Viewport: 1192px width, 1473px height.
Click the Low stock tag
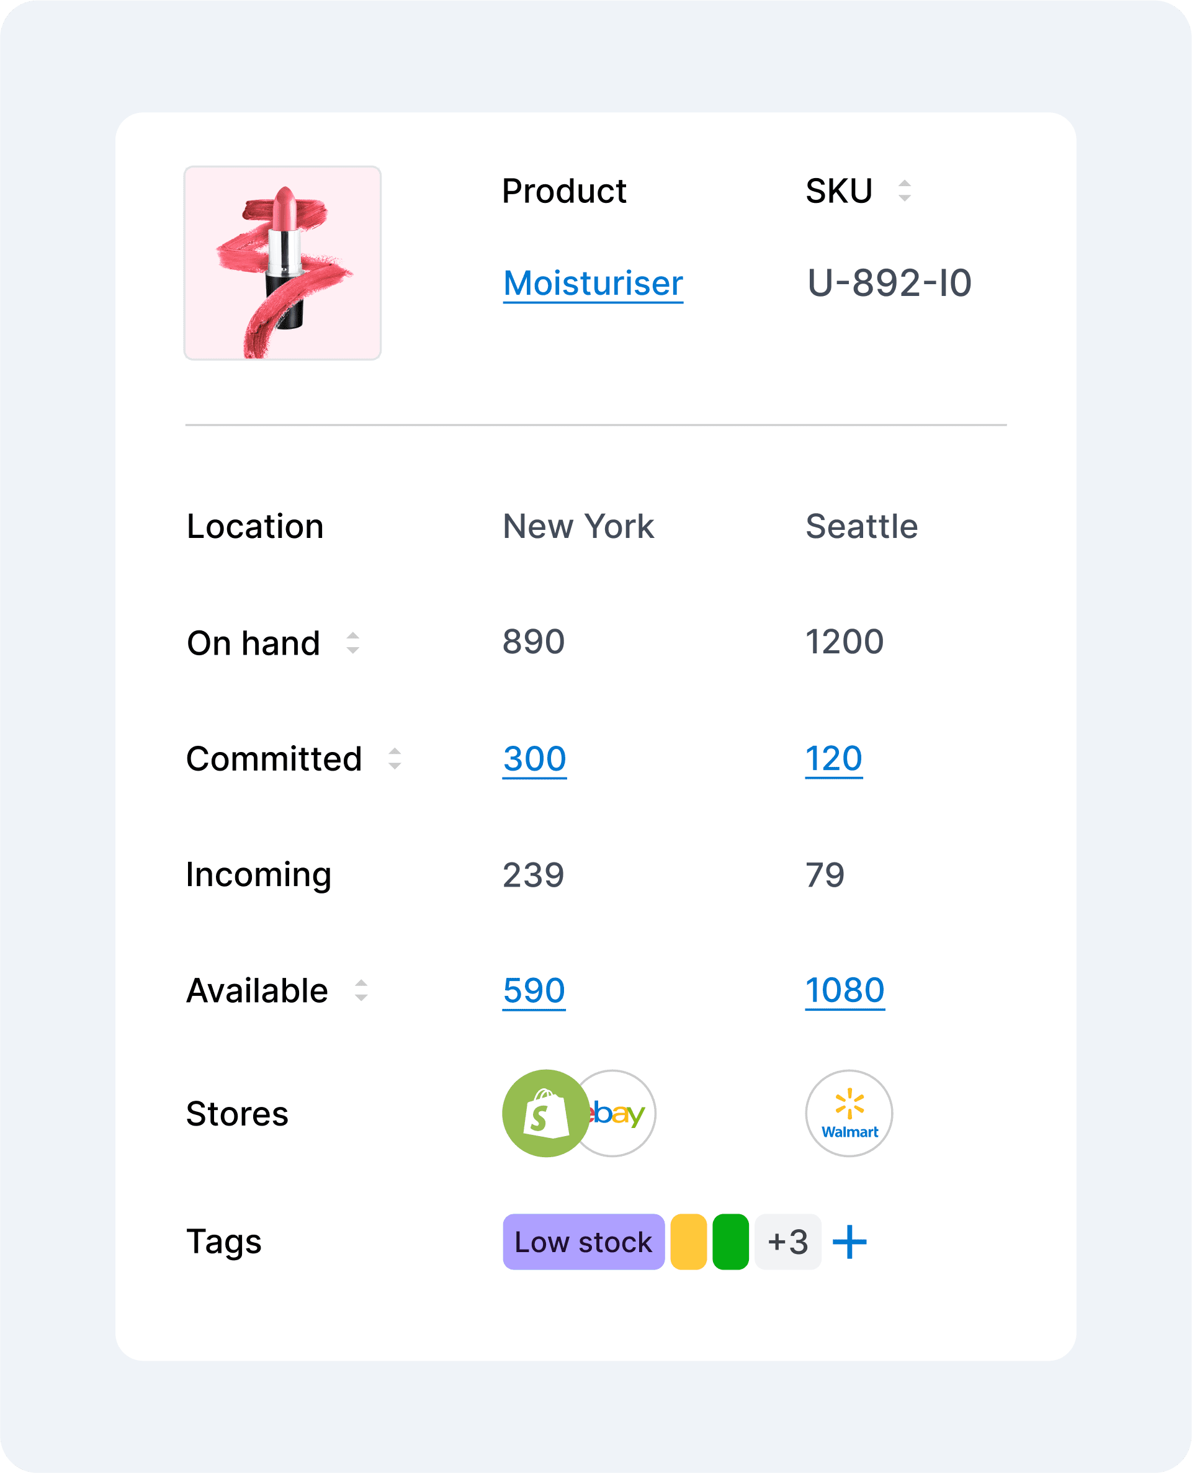pos(583,1242)
